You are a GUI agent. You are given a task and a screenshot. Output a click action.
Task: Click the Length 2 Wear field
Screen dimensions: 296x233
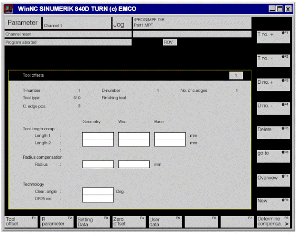click(x=134, y=143)
